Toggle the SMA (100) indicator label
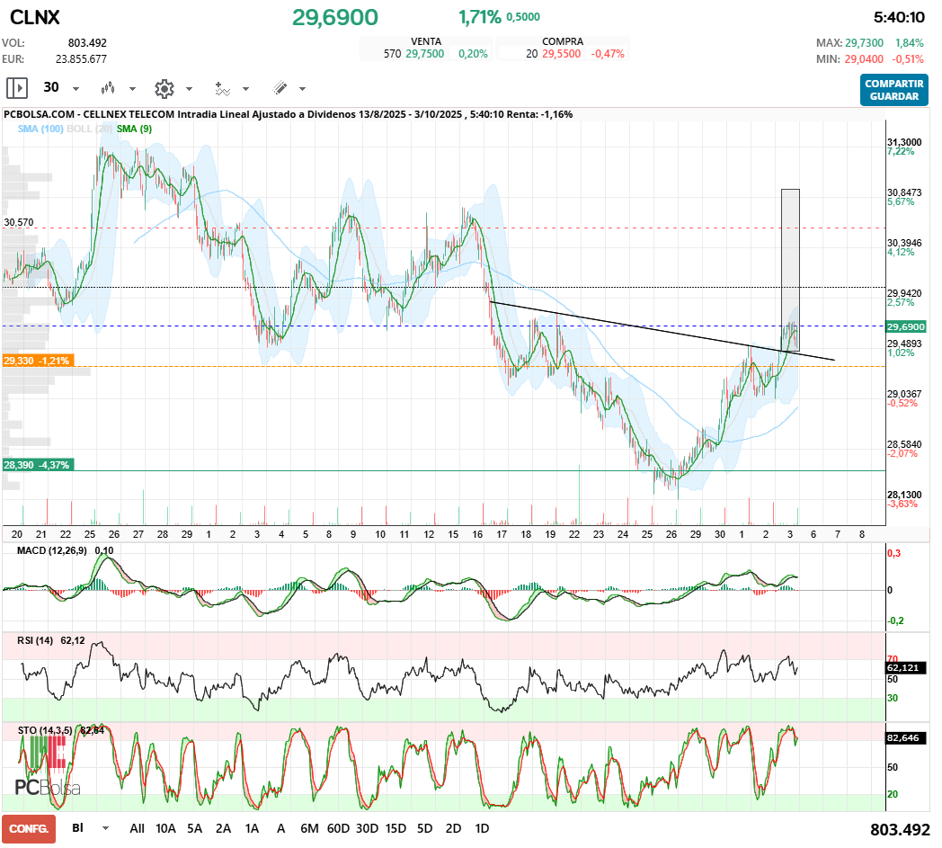 point(40,129)
